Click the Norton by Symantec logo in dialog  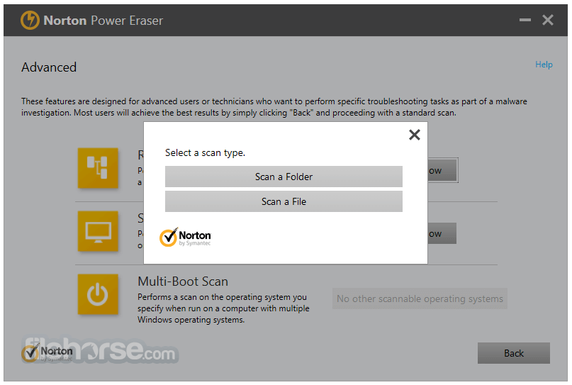coord(185,238)
